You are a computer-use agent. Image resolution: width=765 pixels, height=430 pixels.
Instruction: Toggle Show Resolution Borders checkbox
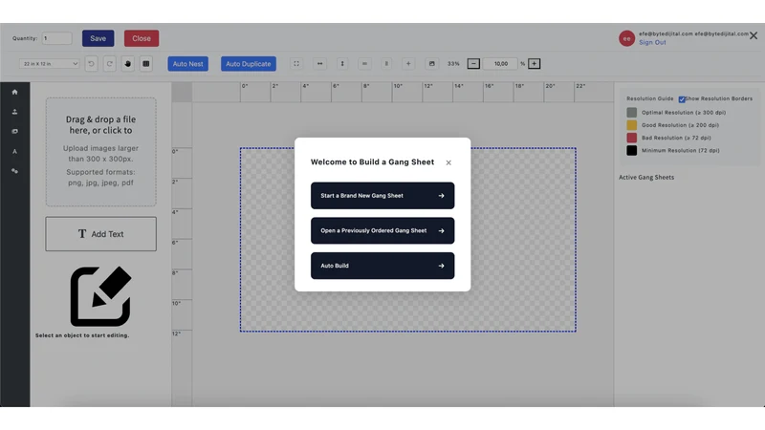[x=682, y=99]
